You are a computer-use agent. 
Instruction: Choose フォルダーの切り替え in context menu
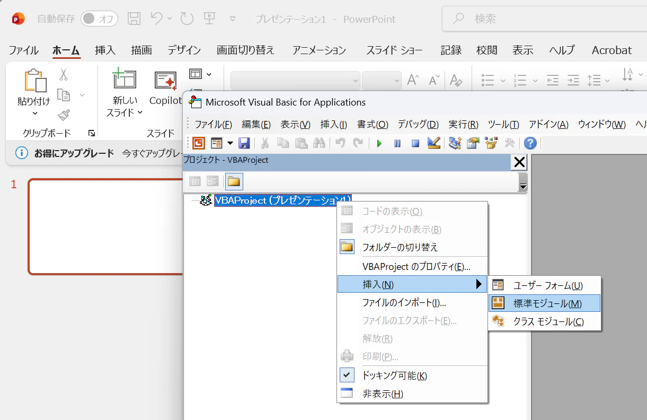[412, 247]
